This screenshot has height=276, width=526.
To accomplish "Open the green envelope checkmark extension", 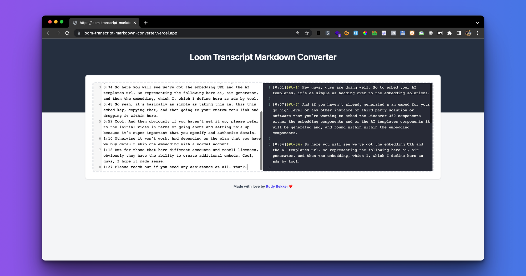I will [421, 33].
